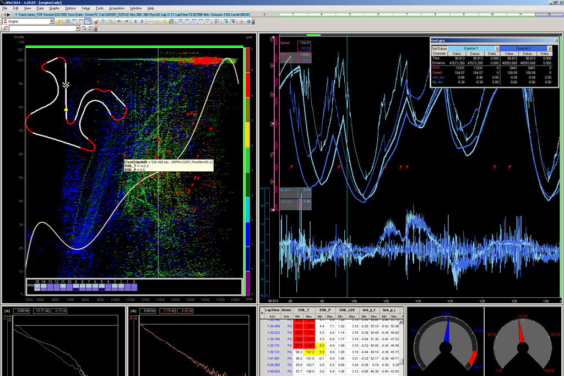This screenshot has height=376, width=564.
Task: Toggle the highlighted window layout button
Action: (x=88, y=21)
